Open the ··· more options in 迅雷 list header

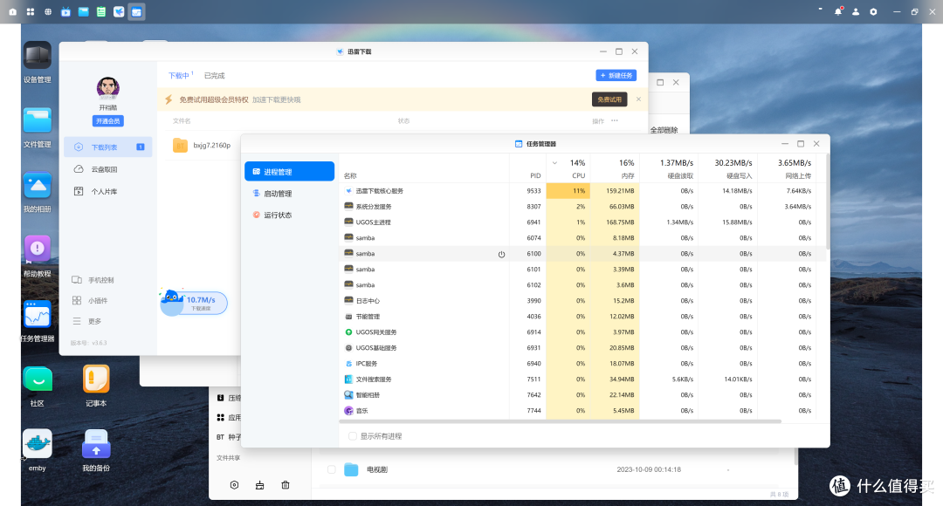(x=615, y=120)
